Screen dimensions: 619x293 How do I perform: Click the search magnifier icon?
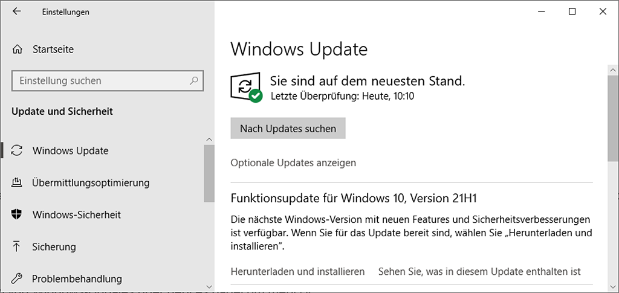point(195,80)
